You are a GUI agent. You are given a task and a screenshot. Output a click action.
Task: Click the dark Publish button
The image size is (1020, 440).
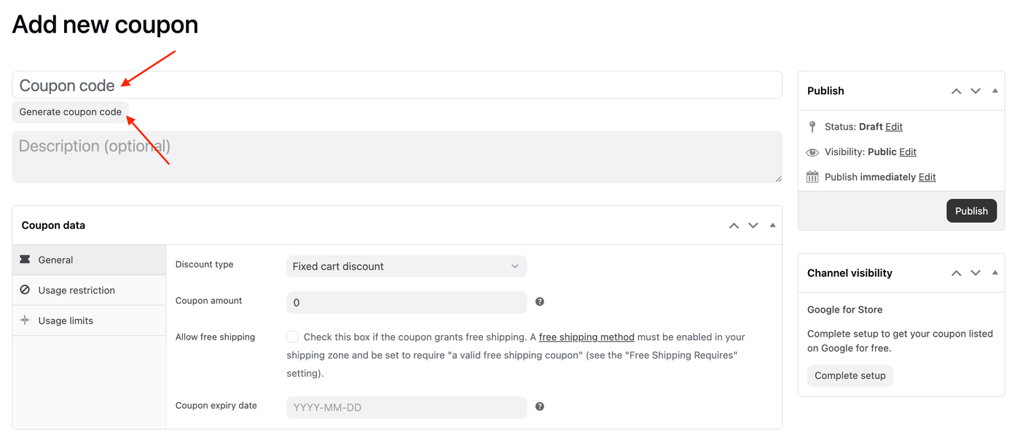point(971,211)
